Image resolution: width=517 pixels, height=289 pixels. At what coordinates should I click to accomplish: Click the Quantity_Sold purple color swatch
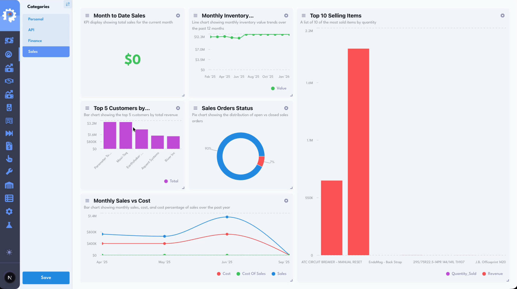(x=448, y=274)
